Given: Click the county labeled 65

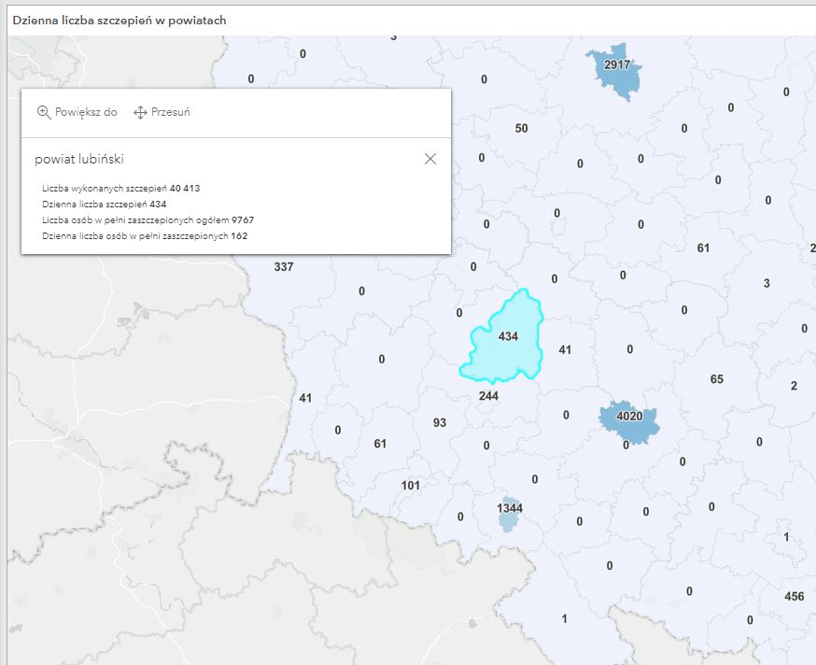Looking at the screenshot, I should (x=716, y=379).
